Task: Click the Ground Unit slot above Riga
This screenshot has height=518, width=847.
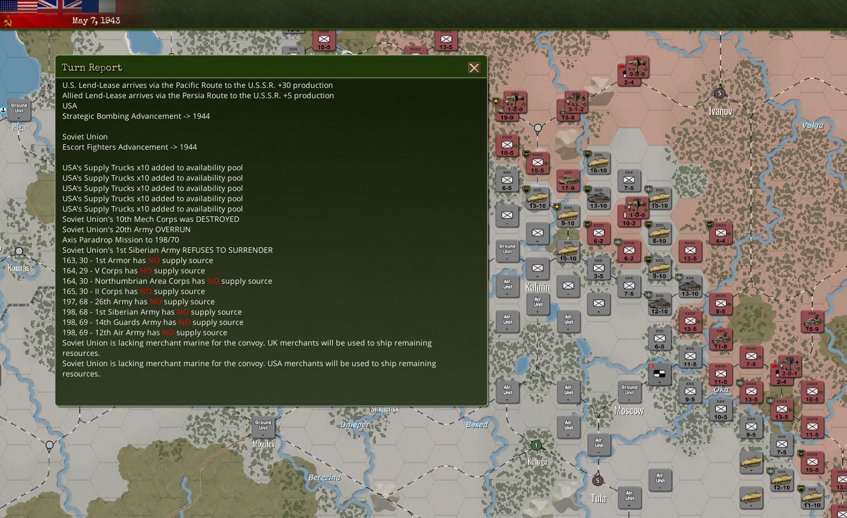Action: [18, 110]
